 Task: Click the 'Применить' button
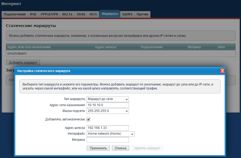tap(98, 148)
